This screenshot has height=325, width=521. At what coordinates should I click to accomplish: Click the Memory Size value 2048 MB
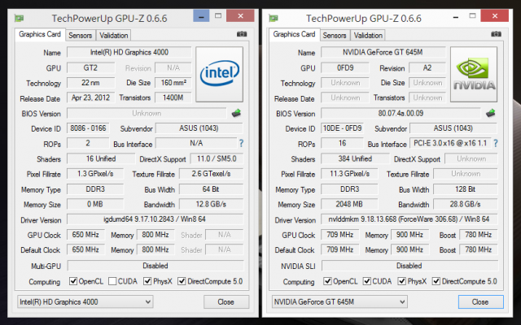349,204
